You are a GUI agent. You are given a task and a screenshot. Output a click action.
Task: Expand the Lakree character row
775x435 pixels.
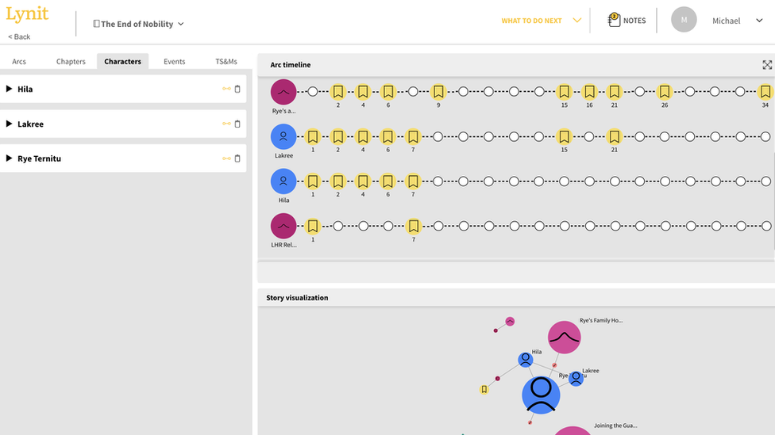tap(10, 124)
